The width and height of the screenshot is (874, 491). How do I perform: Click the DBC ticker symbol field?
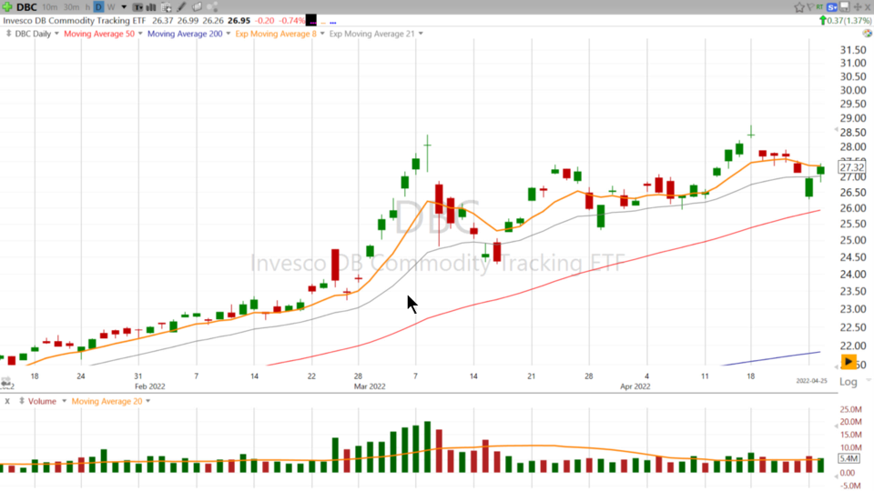coord(26,7)
